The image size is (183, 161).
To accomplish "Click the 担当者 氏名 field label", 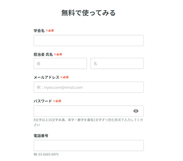I will [43, 55].
